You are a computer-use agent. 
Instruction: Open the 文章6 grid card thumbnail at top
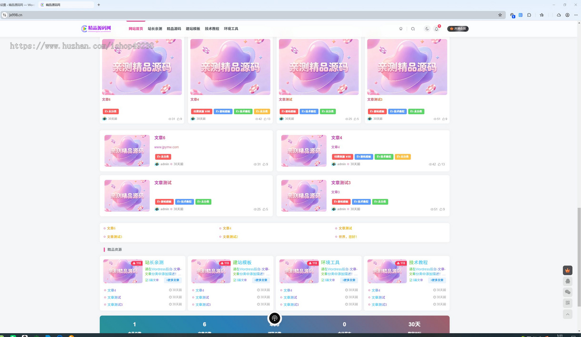click(142, 67)
